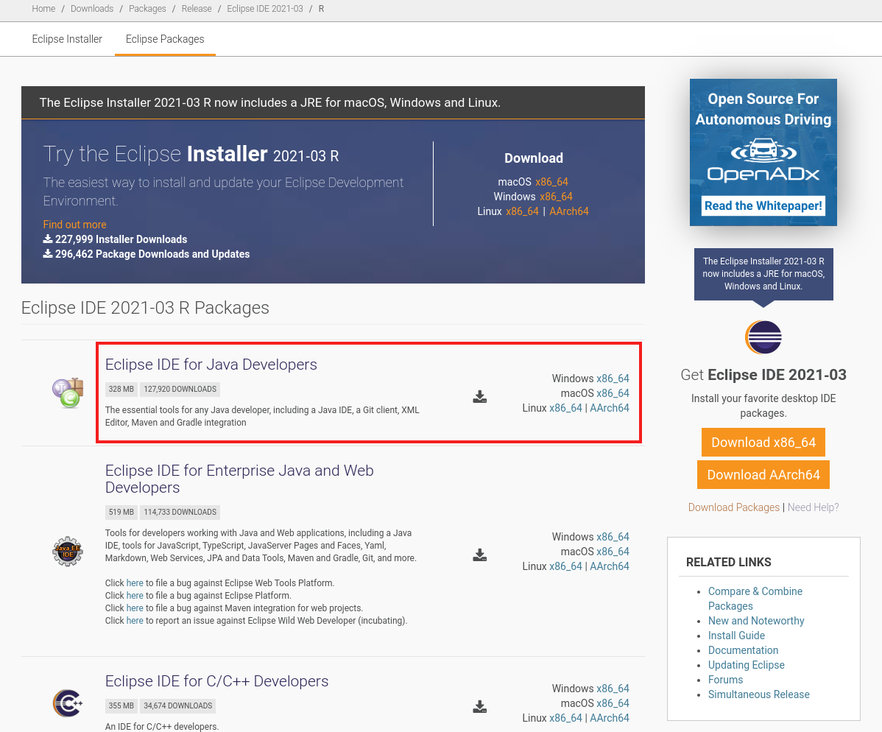Screen dimensions: 882x732
Task: Open Release breadcrumb link
Action: click(197, 8)
